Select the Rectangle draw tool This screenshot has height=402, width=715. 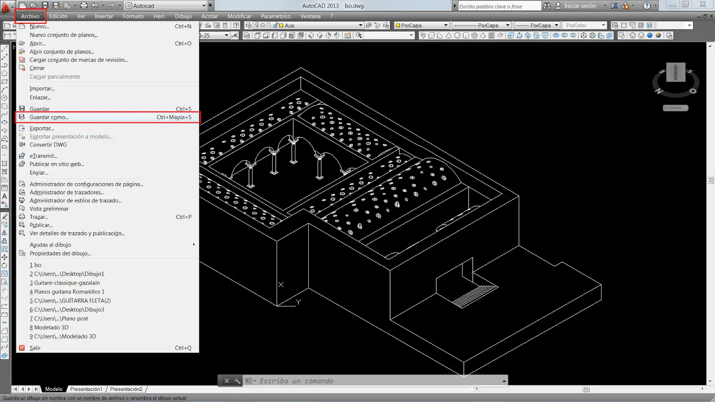click(4, 82)
